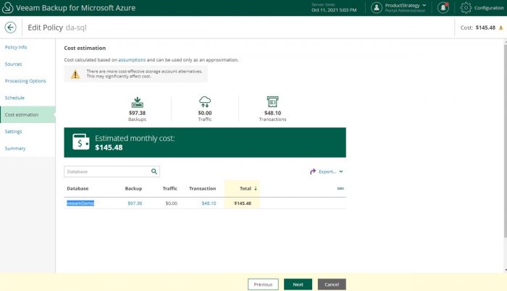Click the search magnifier icon
This screenshot has height=291, width=507.
point(154,172)
